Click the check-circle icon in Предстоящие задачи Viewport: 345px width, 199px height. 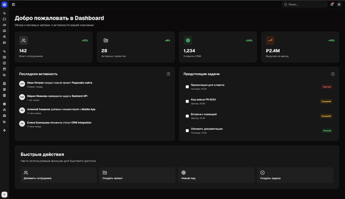click(x=333, y=74)
